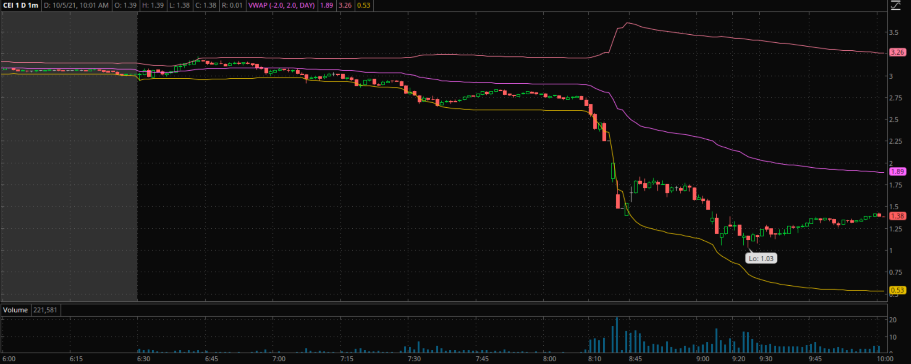The width and height of the screenshot is (911, 364).
Task: Click the open price readout O: 1.39
Action: tap(125, 5)
